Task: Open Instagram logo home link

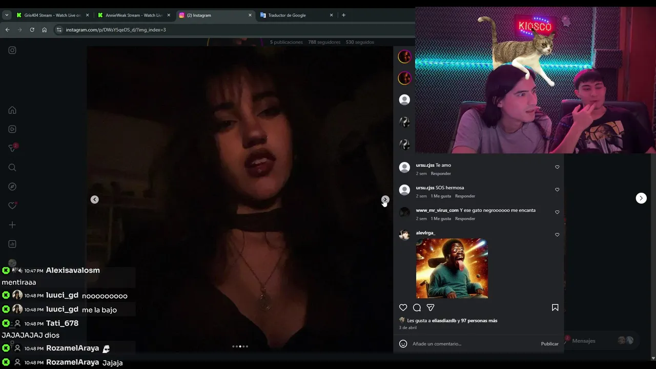Action: [12, 50]
